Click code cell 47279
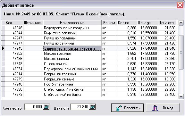This screenshot has height=116, width=185. pos(14,79)
